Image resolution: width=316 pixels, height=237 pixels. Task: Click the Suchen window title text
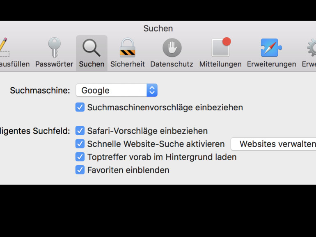point(158,28)
